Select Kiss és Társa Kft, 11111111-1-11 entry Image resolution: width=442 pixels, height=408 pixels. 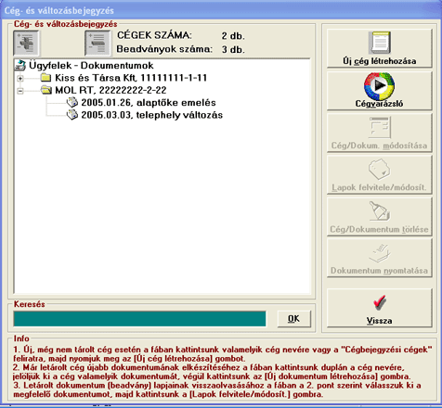(131, 78)
